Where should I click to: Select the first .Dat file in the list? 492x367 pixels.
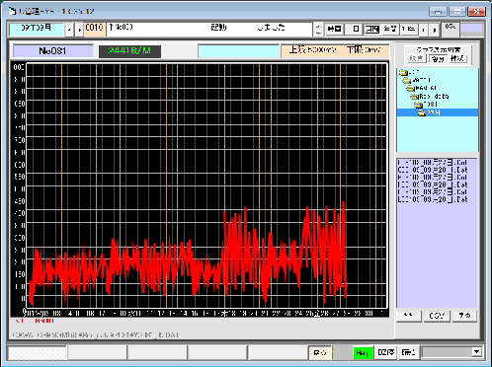click(433, 163)
